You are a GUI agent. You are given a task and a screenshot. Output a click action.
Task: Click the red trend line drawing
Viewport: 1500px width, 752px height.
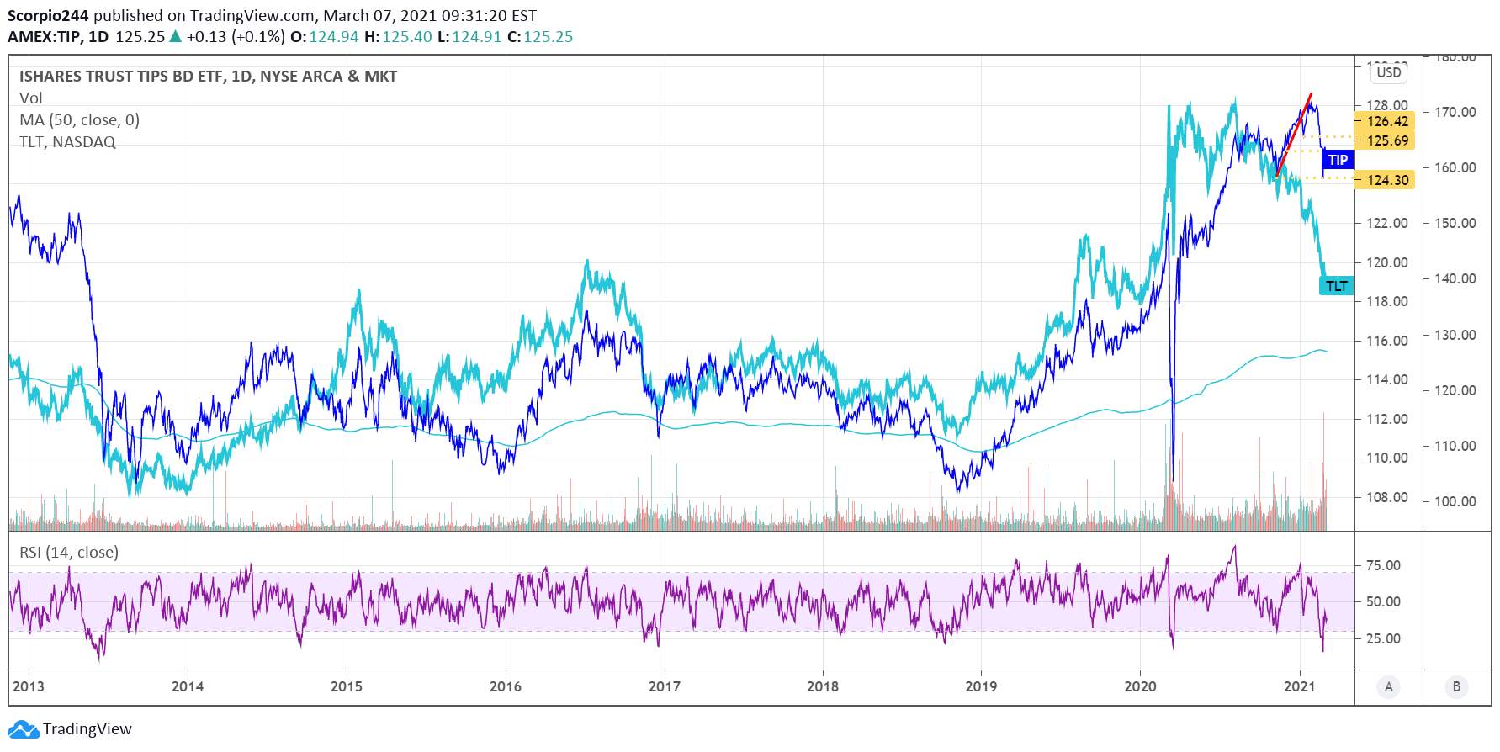pyautogui.click(x=1294, y=135)
